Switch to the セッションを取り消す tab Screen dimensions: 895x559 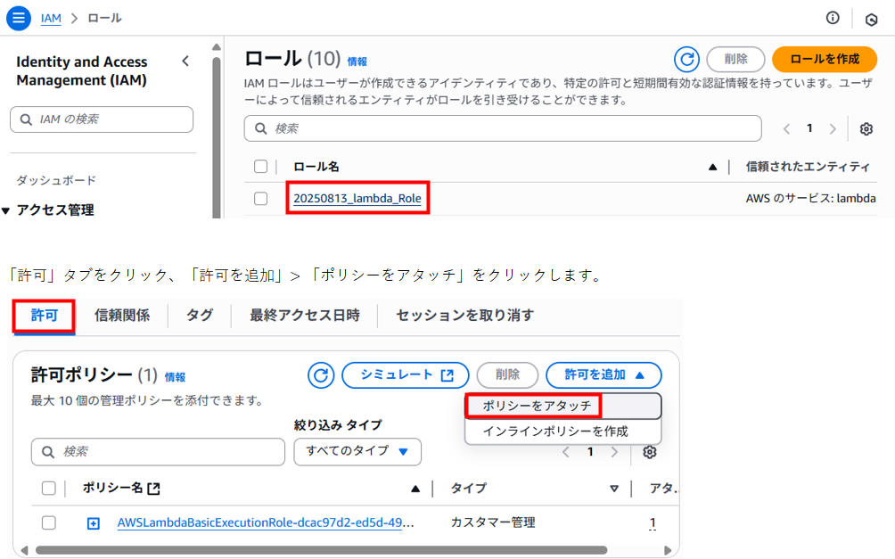click(465, 316)
